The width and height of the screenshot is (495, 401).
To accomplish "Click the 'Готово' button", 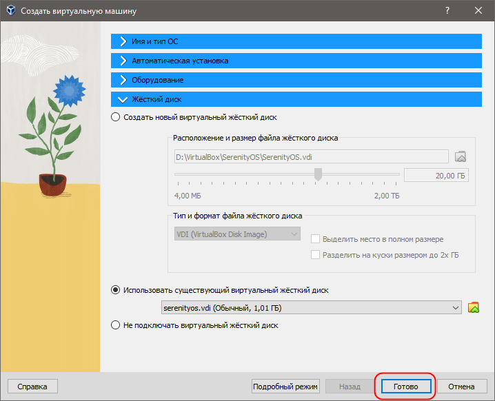I will [405, 387].
